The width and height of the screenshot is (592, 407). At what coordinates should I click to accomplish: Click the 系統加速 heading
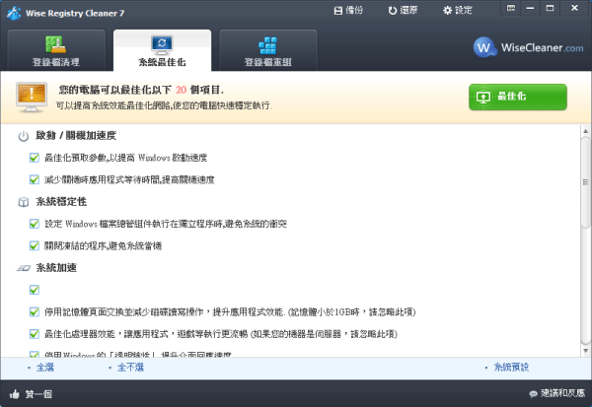(x=56, y=268)
